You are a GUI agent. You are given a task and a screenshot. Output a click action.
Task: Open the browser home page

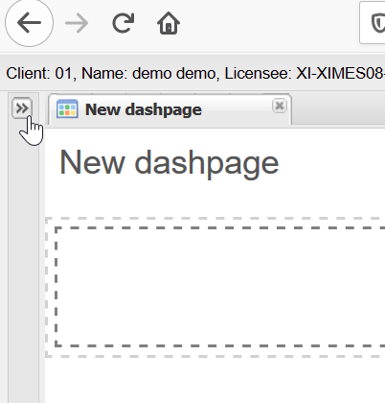tap(169, 23)
